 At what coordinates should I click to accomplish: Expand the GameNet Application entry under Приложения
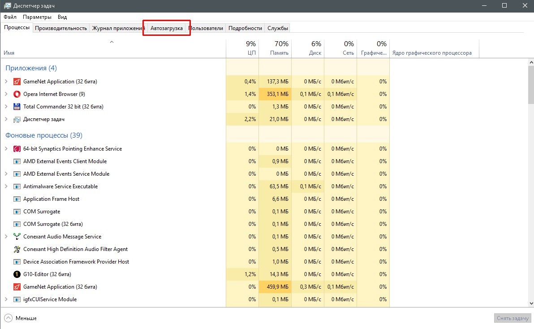click(6, 82)
